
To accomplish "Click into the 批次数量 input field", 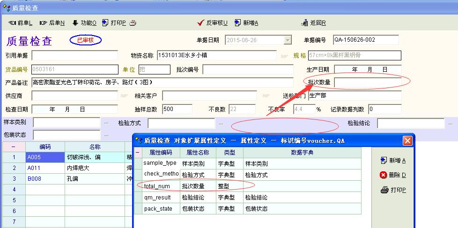I will [x=367, y=82].
